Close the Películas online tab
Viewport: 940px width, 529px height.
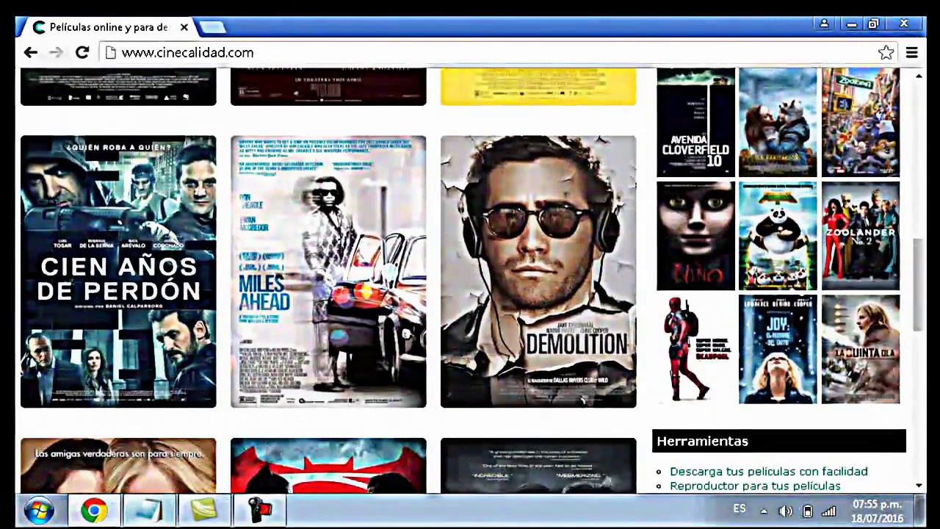184,27
